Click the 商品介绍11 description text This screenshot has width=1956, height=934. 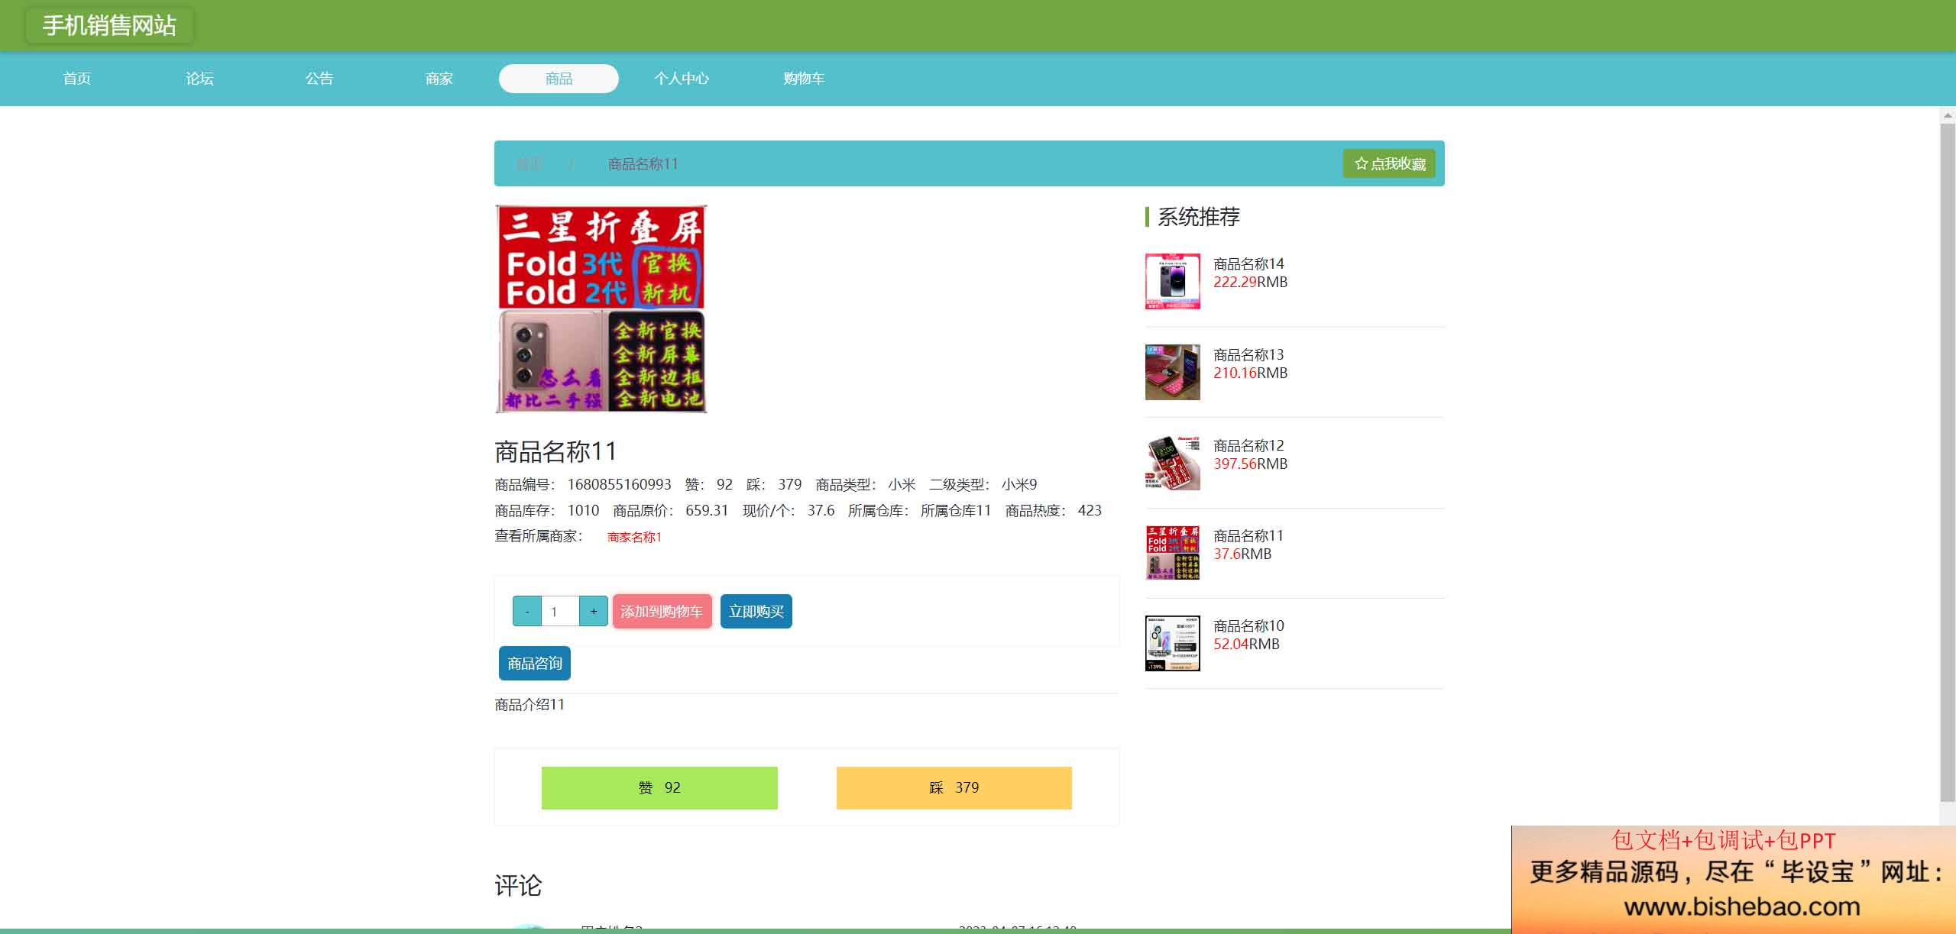(529, 704)
